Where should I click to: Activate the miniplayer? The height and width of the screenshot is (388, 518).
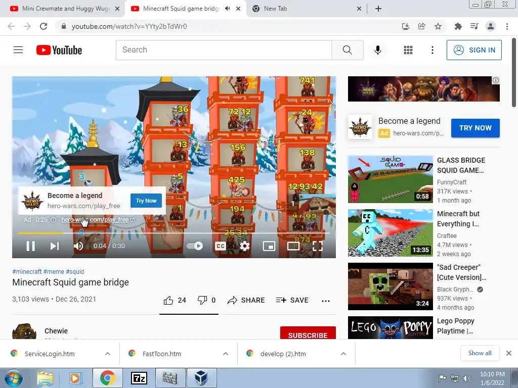click(269, 246)
